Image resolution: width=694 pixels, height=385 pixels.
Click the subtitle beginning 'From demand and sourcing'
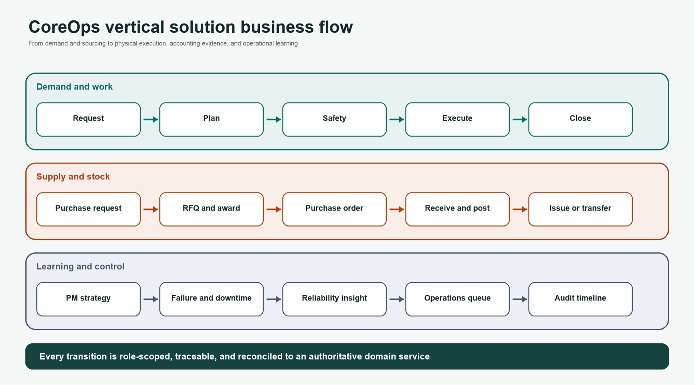click(x=163, y=43)
